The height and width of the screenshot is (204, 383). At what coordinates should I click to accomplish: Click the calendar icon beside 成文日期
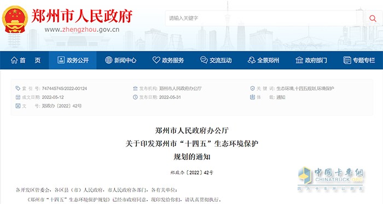[x=18, y=97]
